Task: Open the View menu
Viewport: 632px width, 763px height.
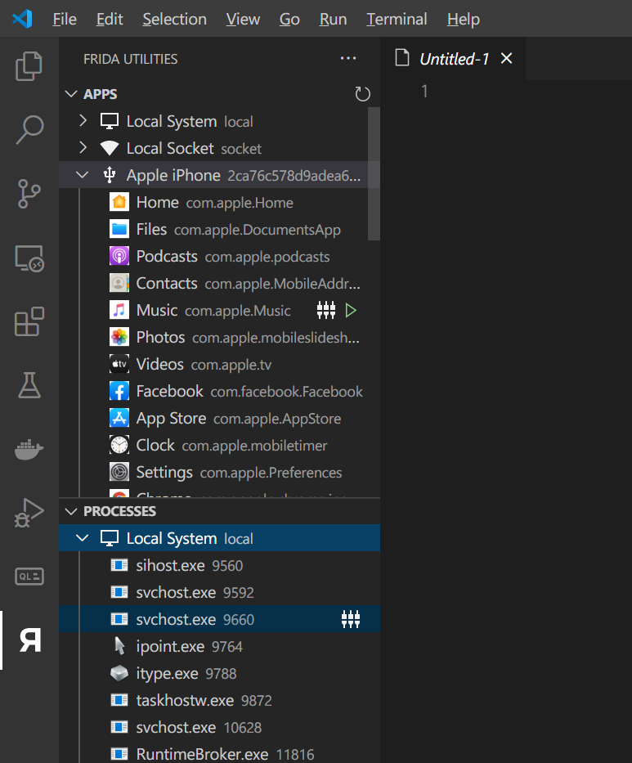Action: (x=243, y=19)
